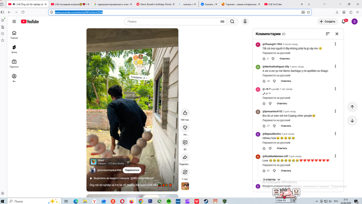362x204 pixels.
Task: Switch to the последняя встреча tab
Action: click(70, 4)
